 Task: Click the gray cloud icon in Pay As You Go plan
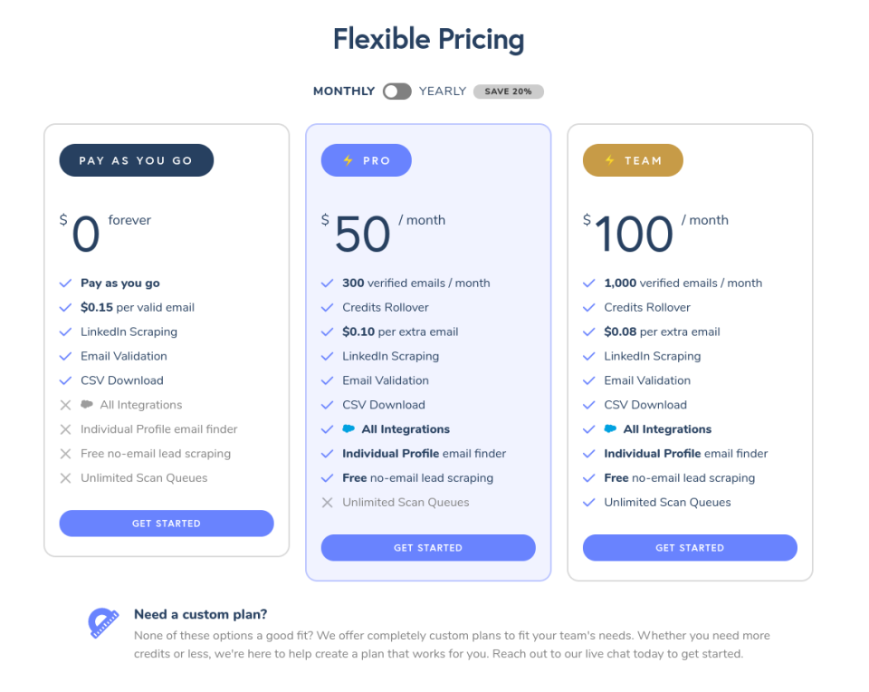87,404
